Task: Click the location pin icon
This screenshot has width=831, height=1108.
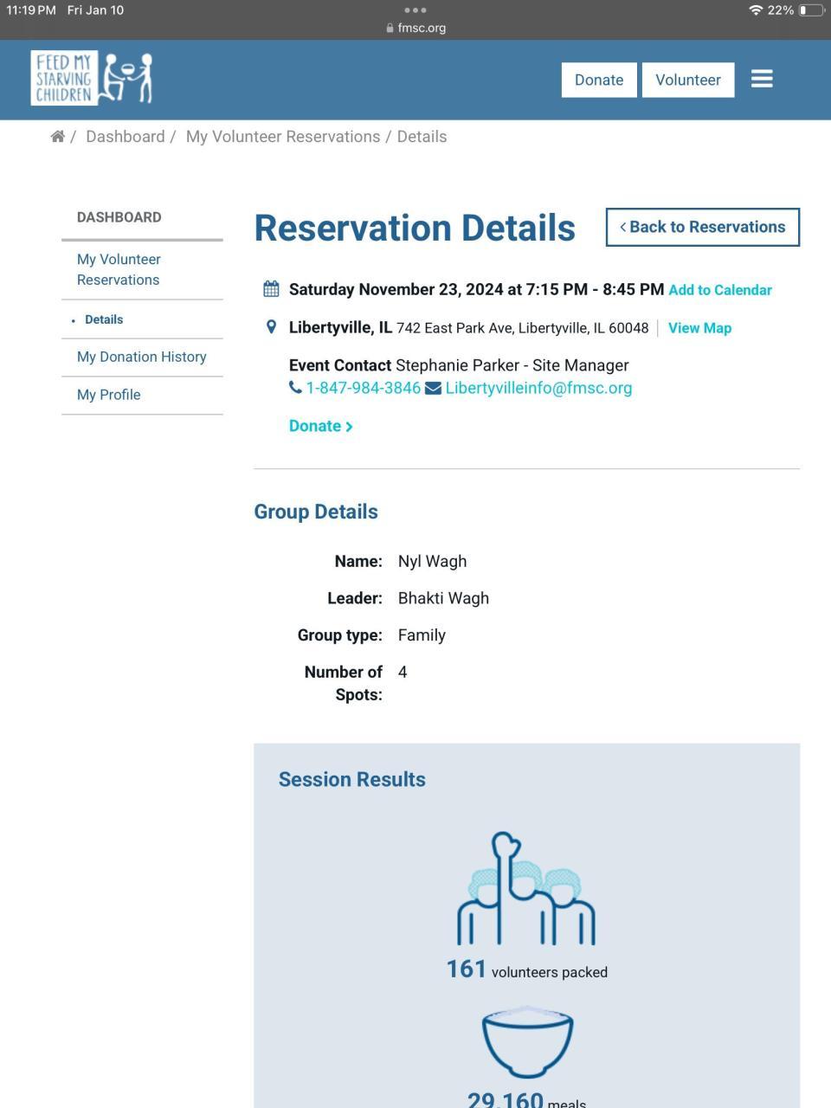Action: [271, 327]
